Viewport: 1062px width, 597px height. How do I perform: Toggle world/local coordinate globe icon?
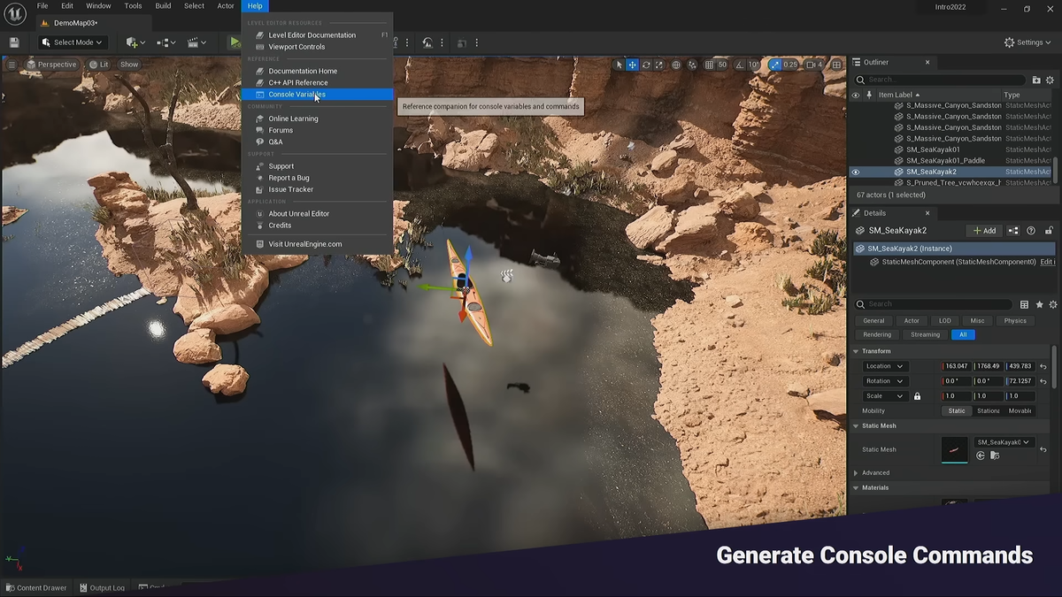pyautogui.click(x=676, y=65)
